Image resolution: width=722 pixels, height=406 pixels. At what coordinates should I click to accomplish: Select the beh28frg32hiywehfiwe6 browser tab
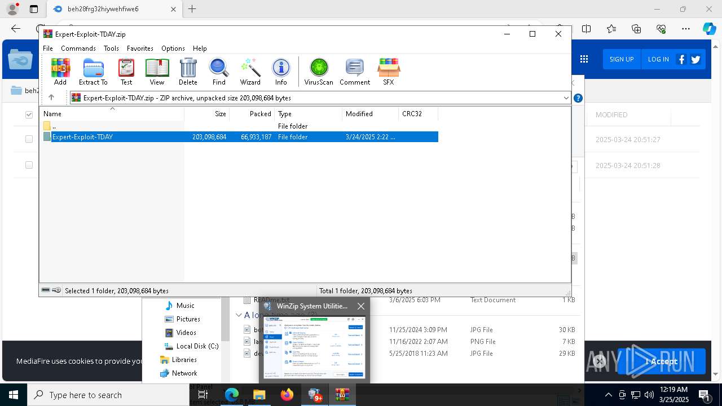[x=115, y=9]
